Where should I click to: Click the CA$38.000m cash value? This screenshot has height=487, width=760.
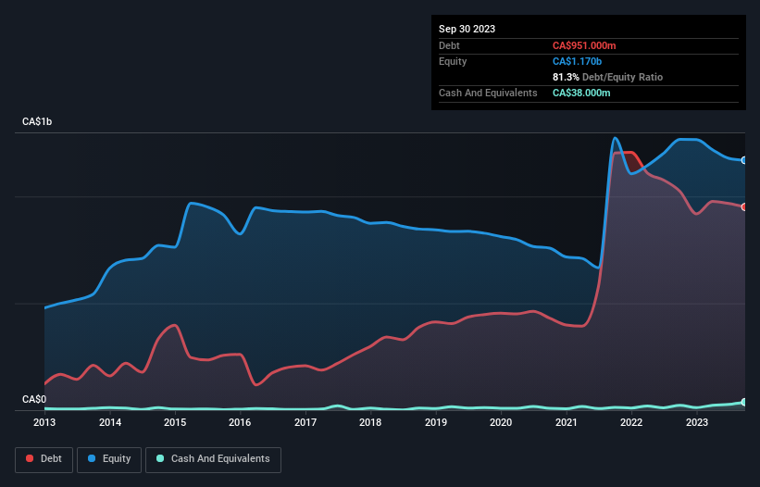(581, 93)
